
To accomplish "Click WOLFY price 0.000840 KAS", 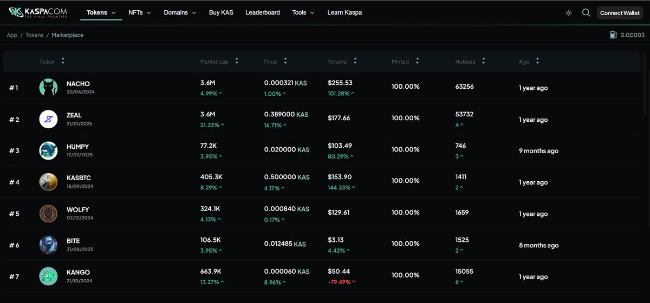I will [287, 208].
